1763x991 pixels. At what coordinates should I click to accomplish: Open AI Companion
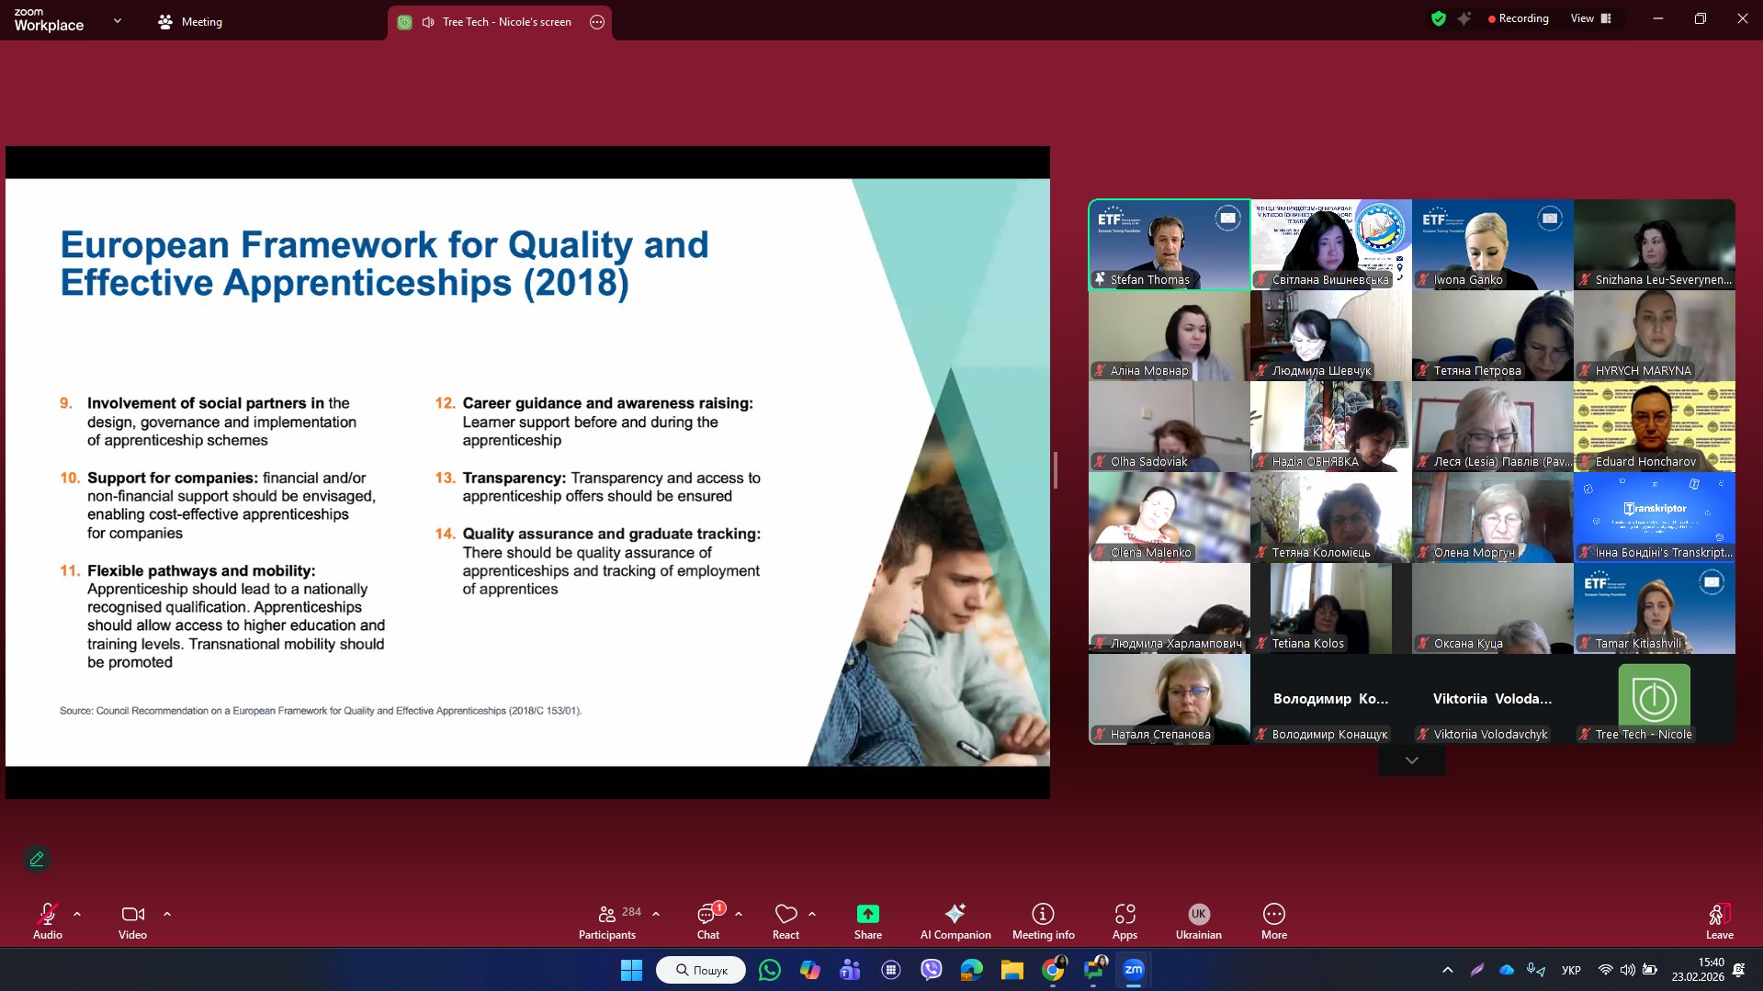click(x=955, y=921)
